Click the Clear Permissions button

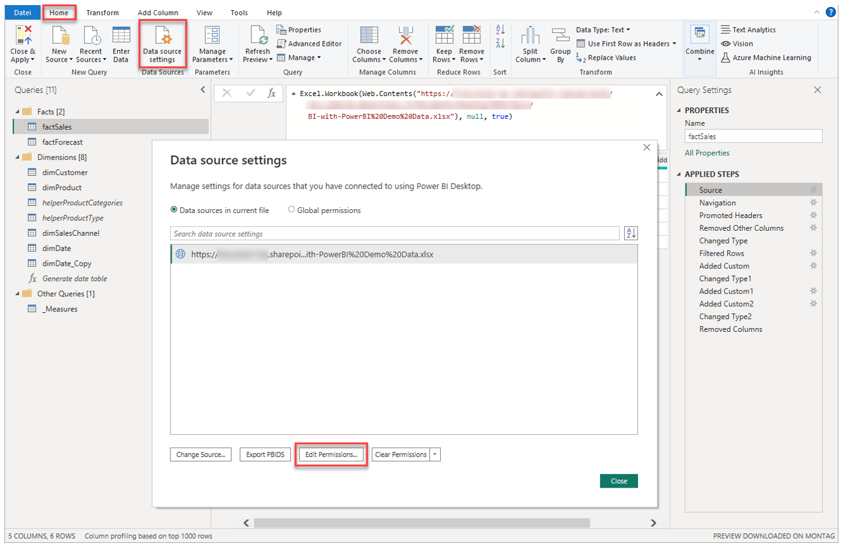(x=401, y=455)
